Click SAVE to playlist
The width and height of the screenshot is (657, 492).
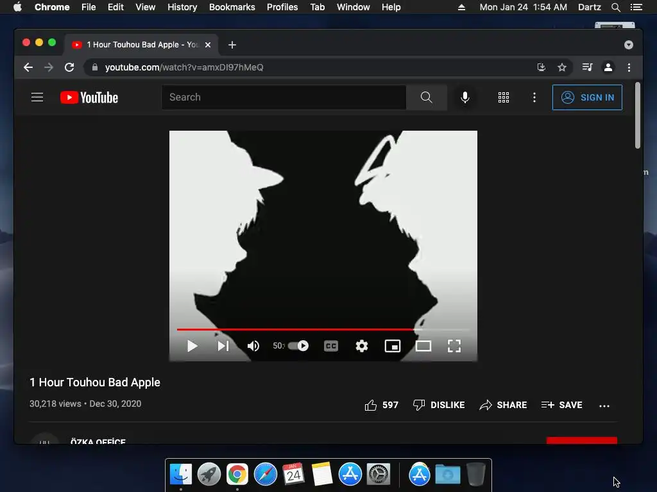click(561, 405)
